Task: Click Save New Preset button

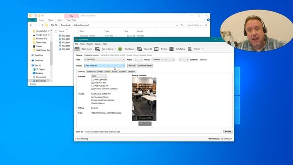Action: [x=145, y=66]
